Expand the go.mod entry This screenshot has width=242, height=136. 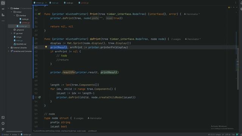tap(12, 33)
